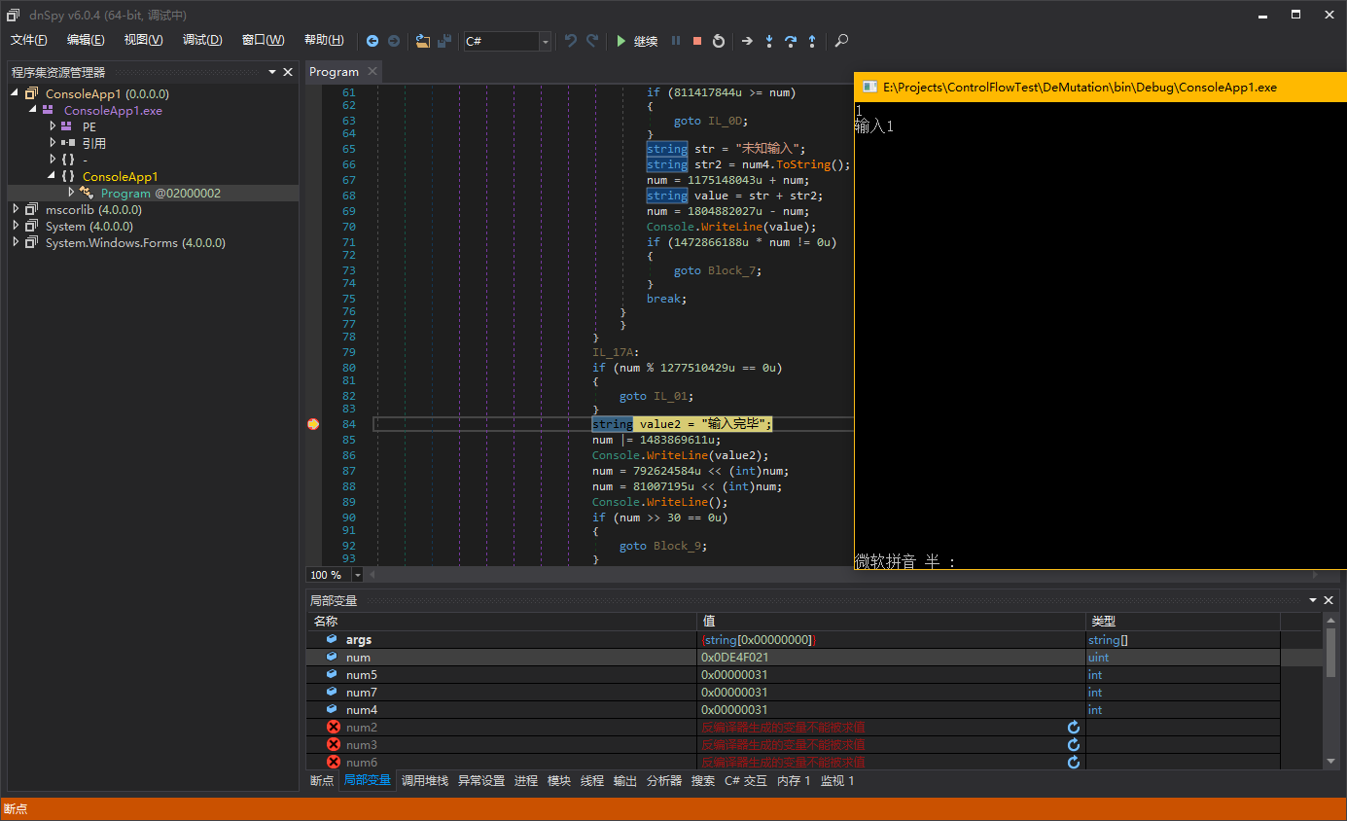Click the open file folder icon
This screenshot has height=821, width=1347.
tap(422, 41)
